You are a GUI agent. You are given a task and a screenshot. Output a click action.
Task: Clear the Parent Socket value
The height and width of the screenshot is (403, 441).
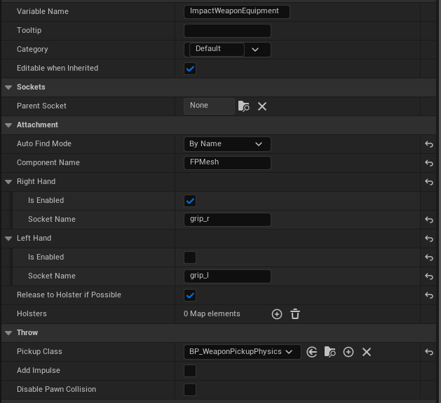tap(262, 106)
